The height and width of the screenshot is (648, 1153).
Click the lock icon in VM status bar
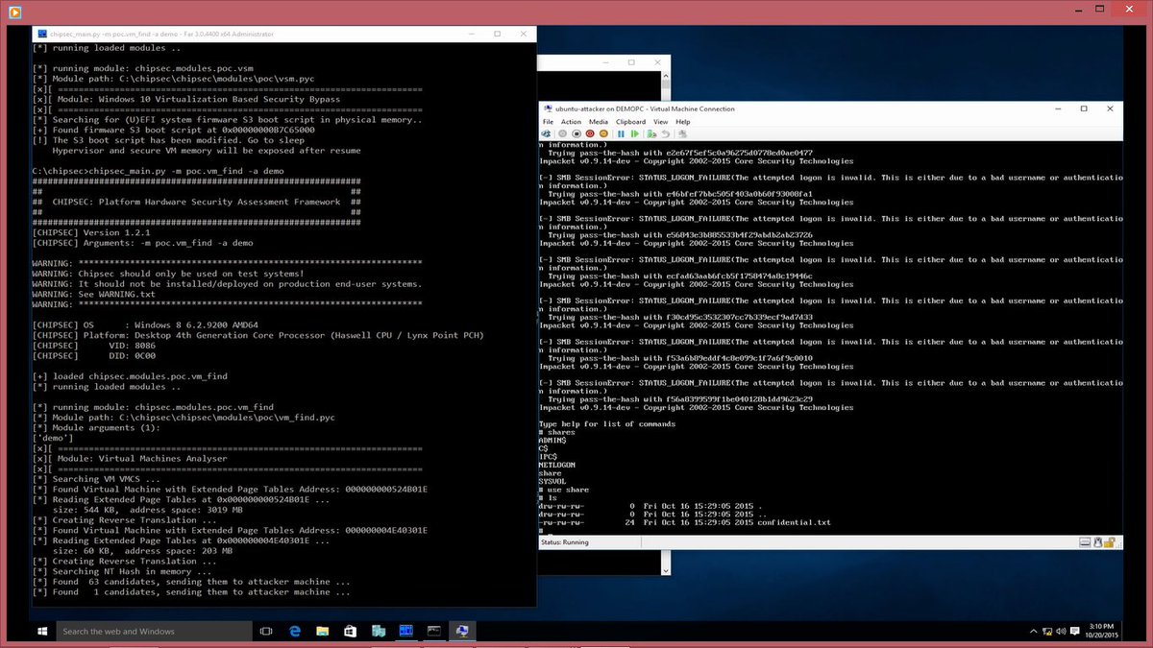(1109, 542)
